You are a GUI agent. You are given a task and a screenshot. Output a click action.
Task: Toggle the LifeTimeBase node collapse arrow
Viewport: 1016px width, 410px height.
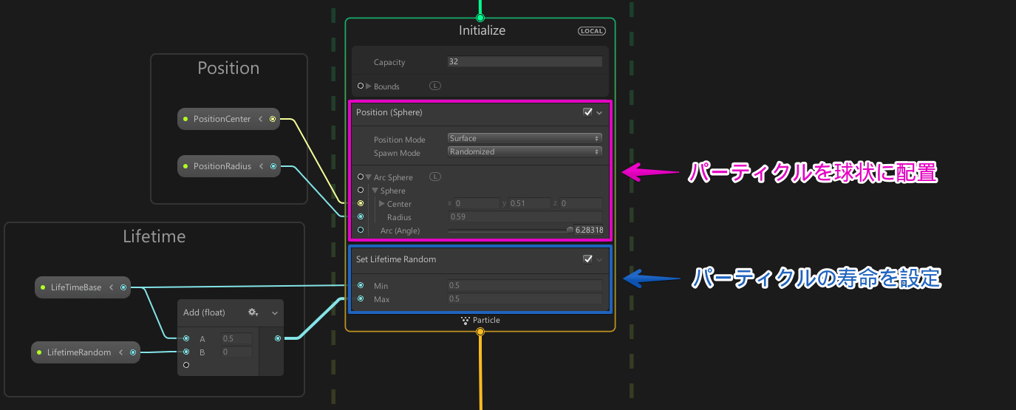(x=111, y=287)
